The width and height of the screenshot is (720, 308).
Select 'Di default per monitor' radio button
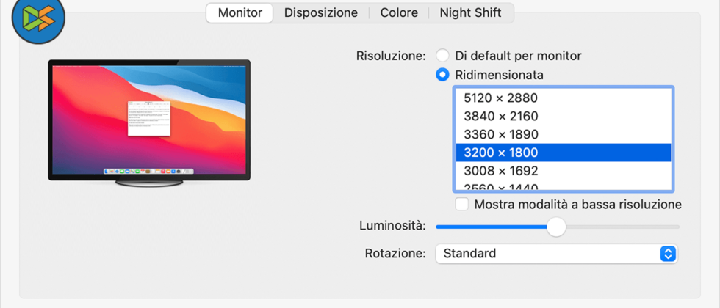coord(442,56)
